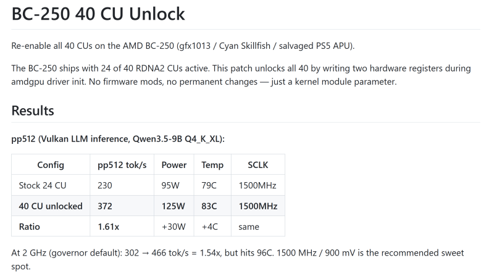Click the 1.61x ratio cell
This screenshot has width=494, height=276.
point(122,227)
